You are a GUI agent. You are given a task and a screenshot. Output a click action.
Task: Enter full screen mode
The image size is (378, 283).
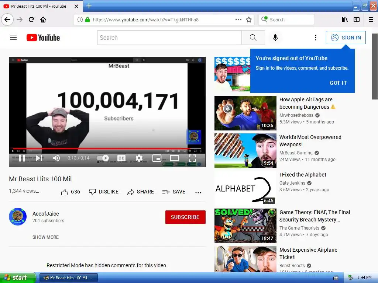[192, 158]
